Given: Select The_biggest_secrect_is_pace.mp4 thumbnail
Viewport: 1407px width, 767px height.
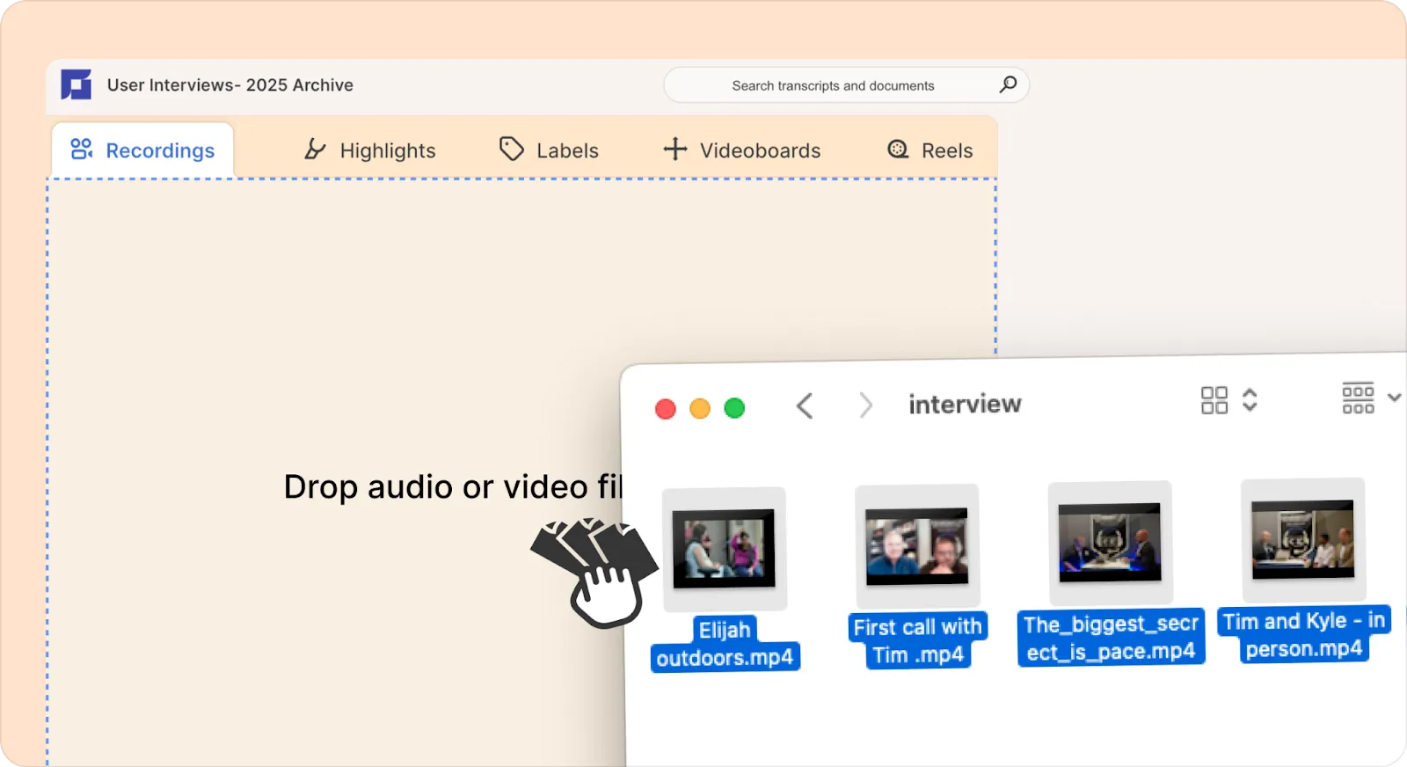Looking at the screenshot, I should [1110, 543].
